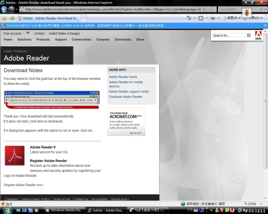Open Favorites Center via the star icon
Viewport: 268px width, 214px height.
4,18
